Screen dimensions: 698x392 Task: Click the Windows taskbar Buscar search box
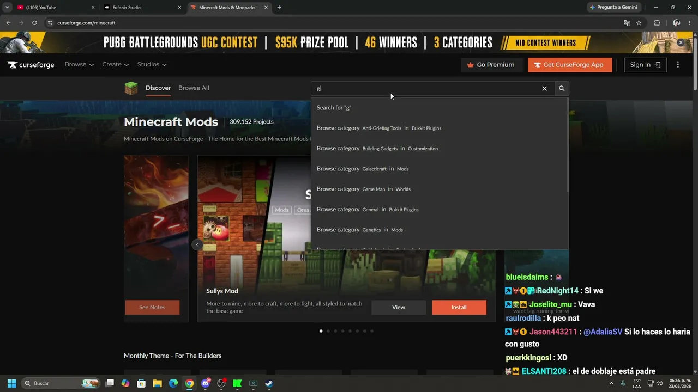pyautogui.click(x=61, y=383)
